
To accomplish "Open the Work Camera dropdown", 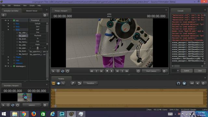I will [x=151, y=71].
